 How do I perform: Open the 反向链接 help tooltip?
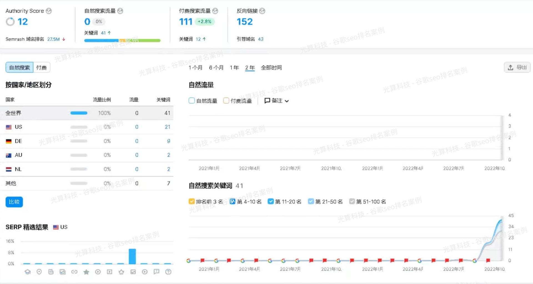click(x=263, y=11)
